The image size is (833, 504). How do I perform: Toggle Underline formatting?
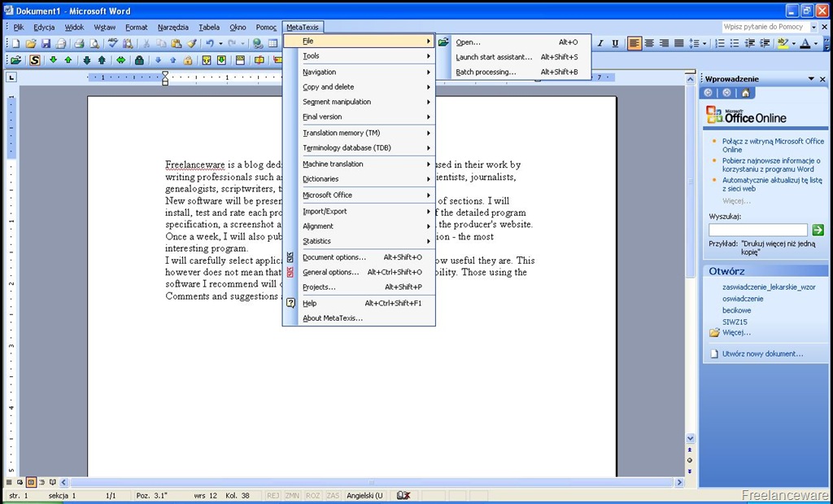click(x=615, y=44)
